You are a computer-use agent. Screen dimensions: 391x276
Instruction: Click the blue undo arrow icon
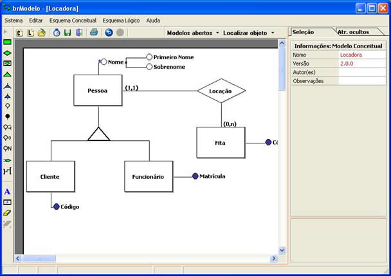click(108, 32)
